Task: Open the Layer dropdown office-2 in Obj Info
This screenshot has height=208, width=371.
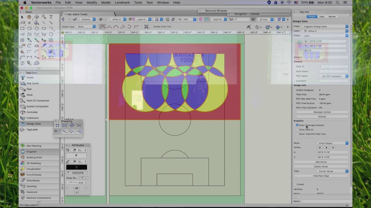Action: tap(325, 31)
